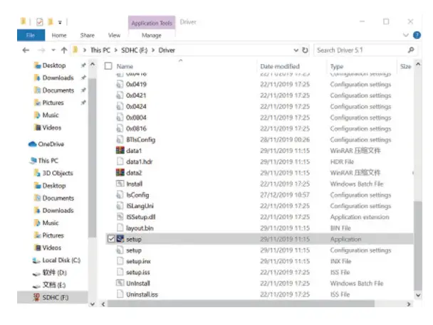Click the horizontal scrollbar thumb
The image size is (433, 325).
coord(241,304)
